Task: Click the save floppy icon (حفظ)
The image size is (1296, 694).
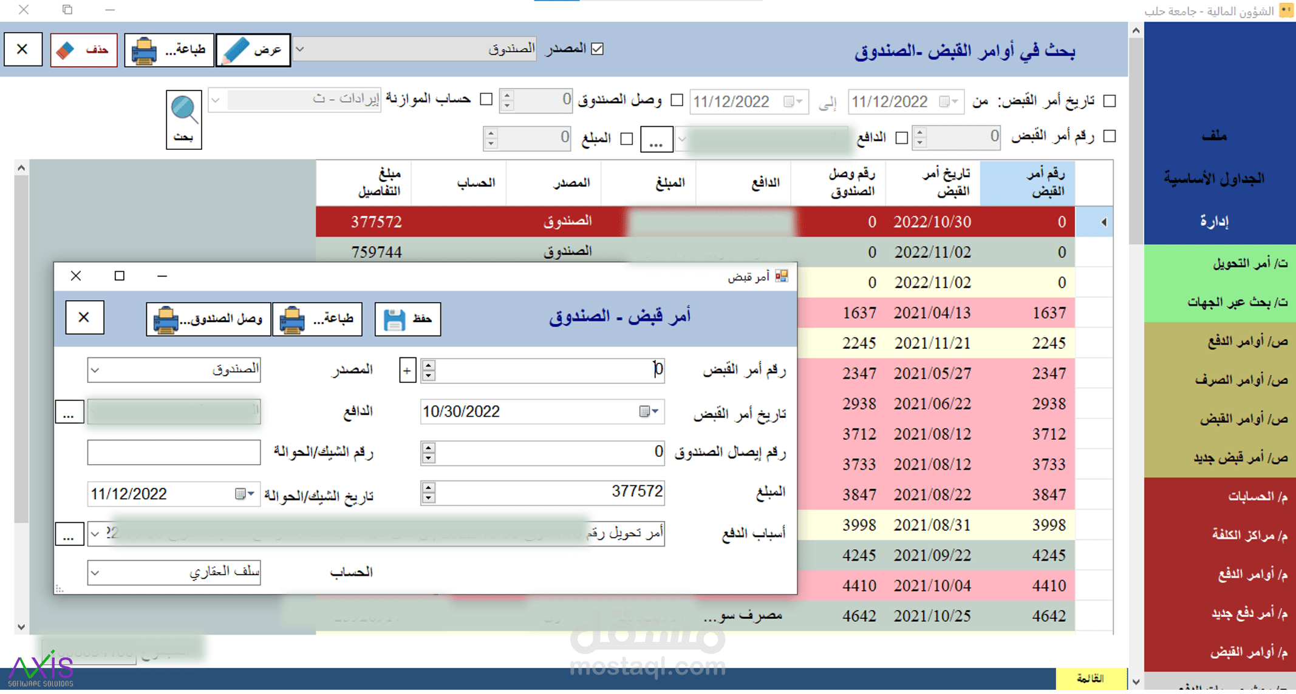Action: click(395, 319)
